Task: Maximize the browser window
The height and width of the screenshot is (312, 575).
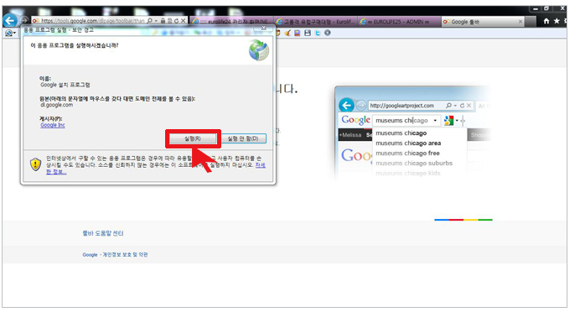Action: pos(547,8)
